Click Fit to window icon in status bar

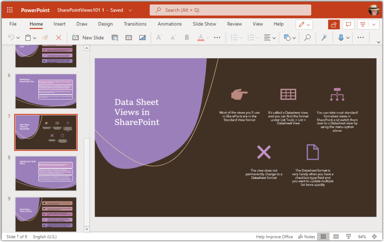tap(374, 236)
